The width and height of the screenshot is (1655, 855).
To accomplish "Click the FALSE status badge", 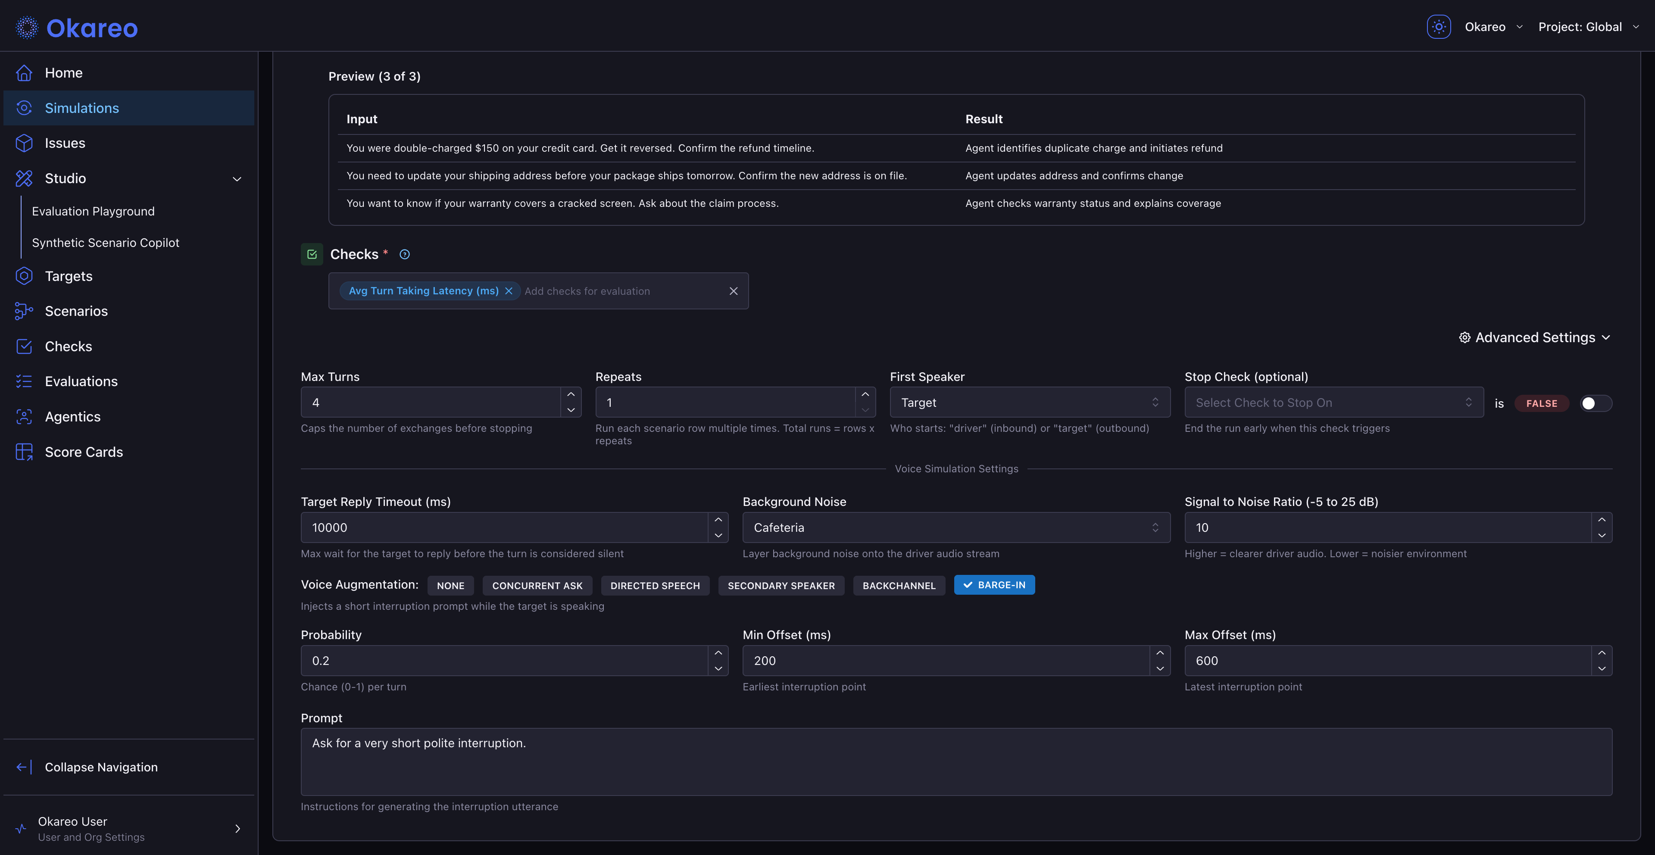I will (1541, 403).
